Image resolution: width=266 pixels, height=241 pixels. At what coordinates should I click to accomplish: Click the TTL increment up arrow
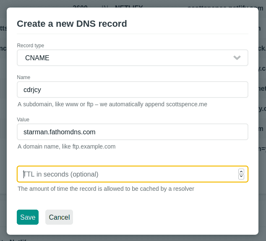[x=241, y=172]
